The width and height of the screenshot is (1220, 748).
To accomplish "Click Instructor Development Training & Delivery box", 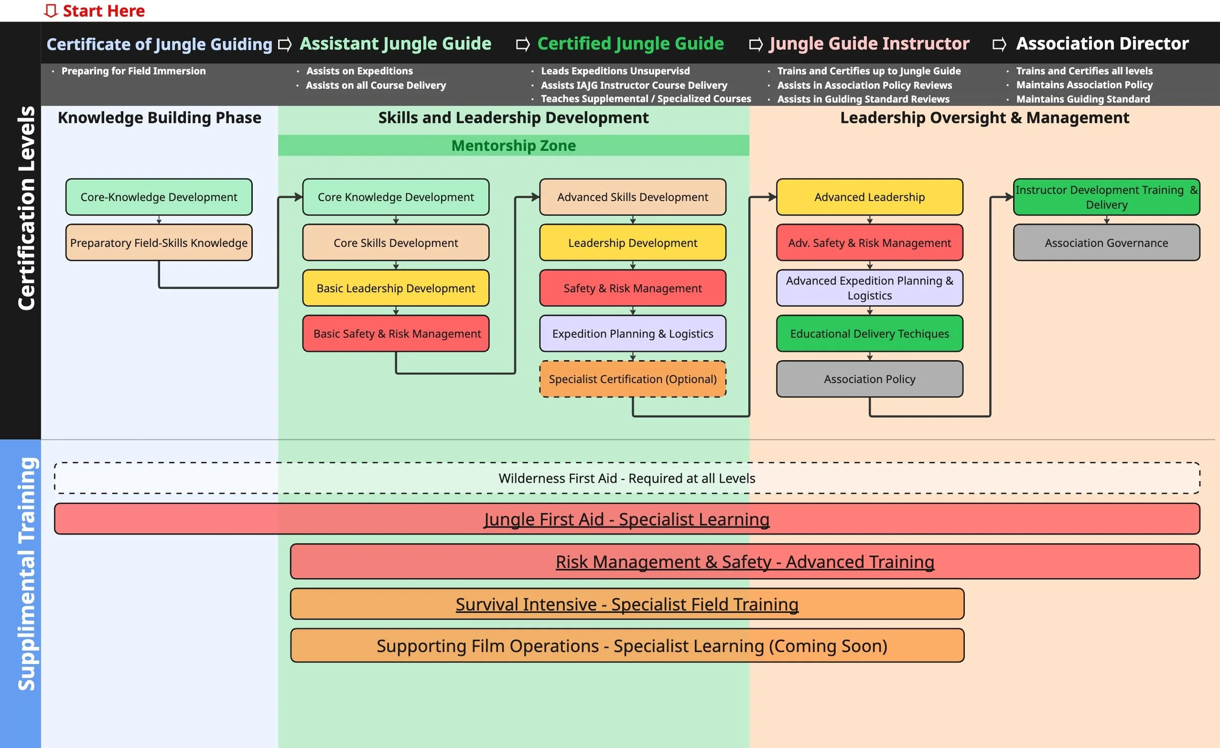I will point(1107,197).
